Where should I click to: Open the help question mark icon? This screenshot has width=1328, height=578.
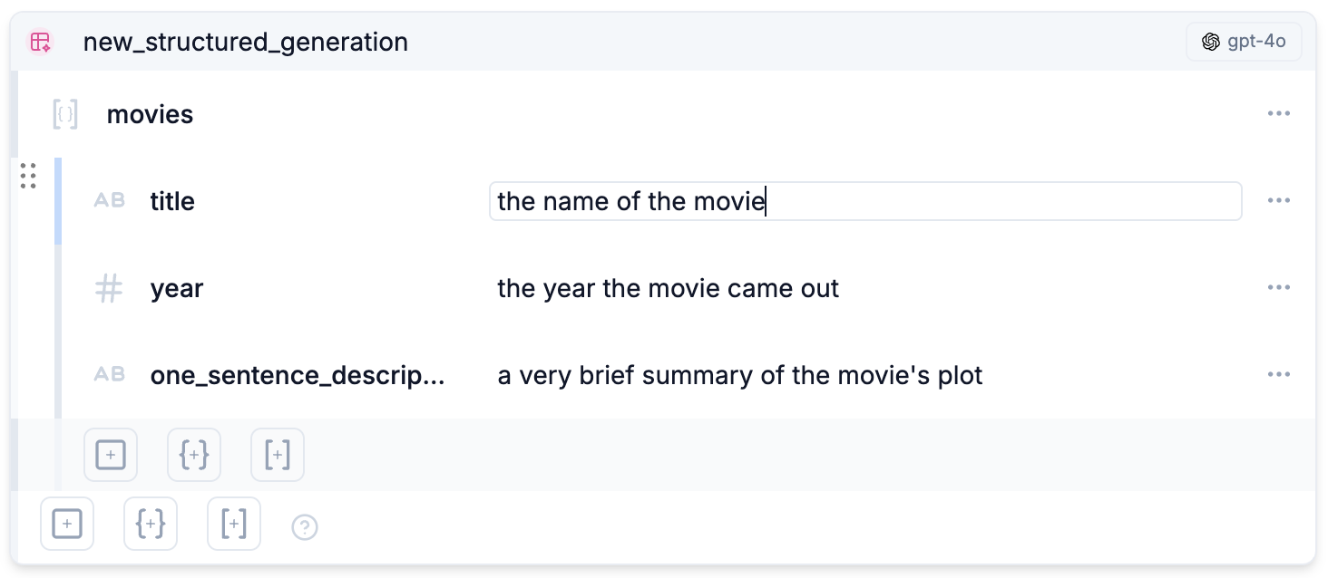[305, 527]
